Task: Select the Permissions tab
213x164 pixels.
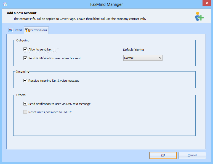Action: pos(36,30)
